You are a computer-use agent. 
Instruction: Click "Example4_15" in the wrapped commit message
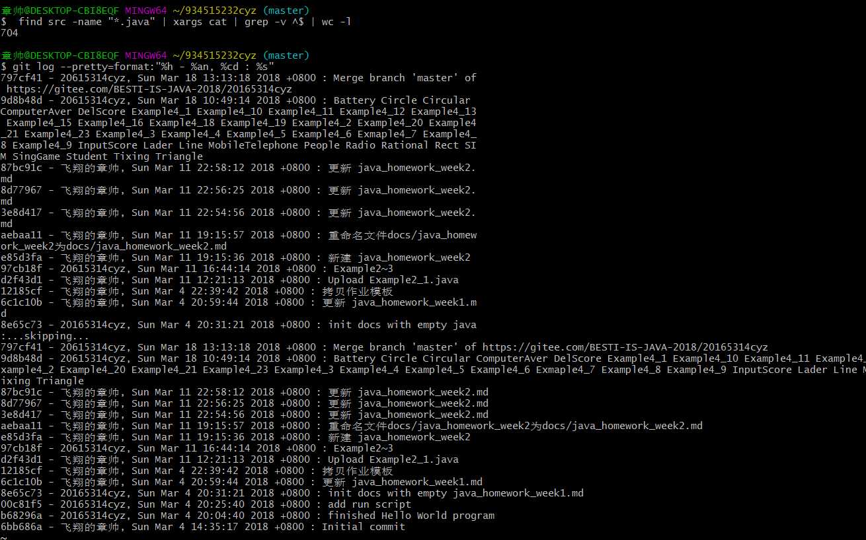[39, 123]
